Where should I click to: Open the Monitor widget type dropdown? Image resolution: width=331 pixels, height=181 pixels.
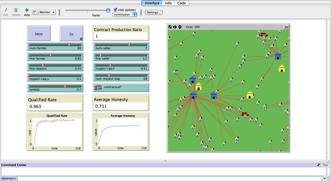[x=44, y=13]
